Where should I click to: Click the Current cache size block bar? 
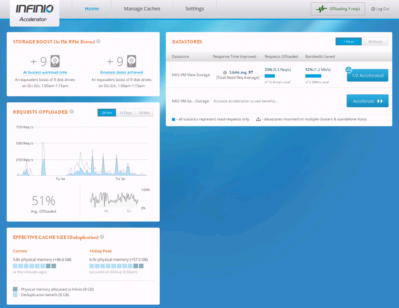(34, 266)
